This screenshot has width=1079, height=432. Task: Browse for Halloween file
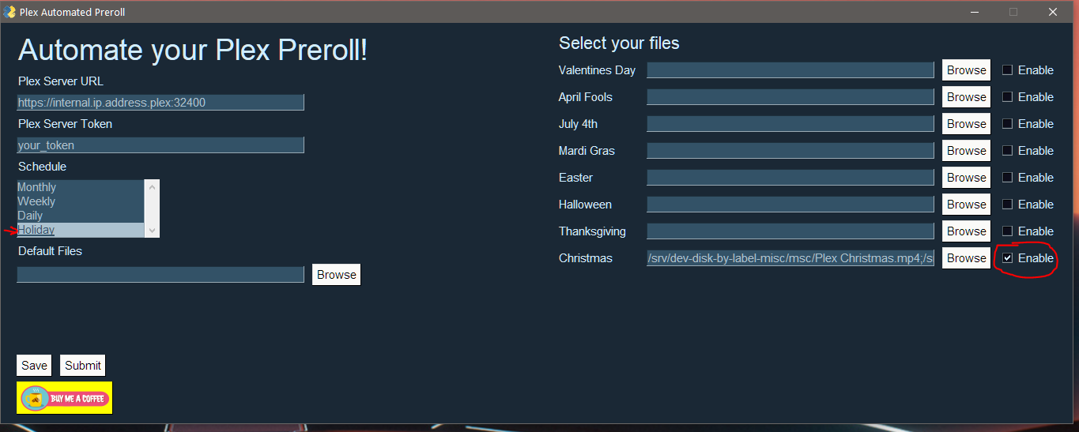(966, 205)
